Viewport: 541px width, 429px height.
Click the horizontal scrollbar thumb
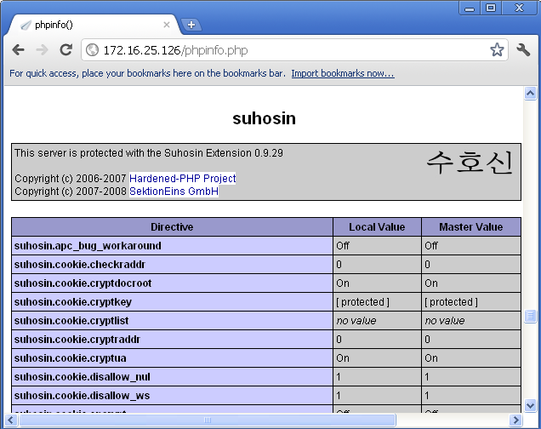[204, 420]
